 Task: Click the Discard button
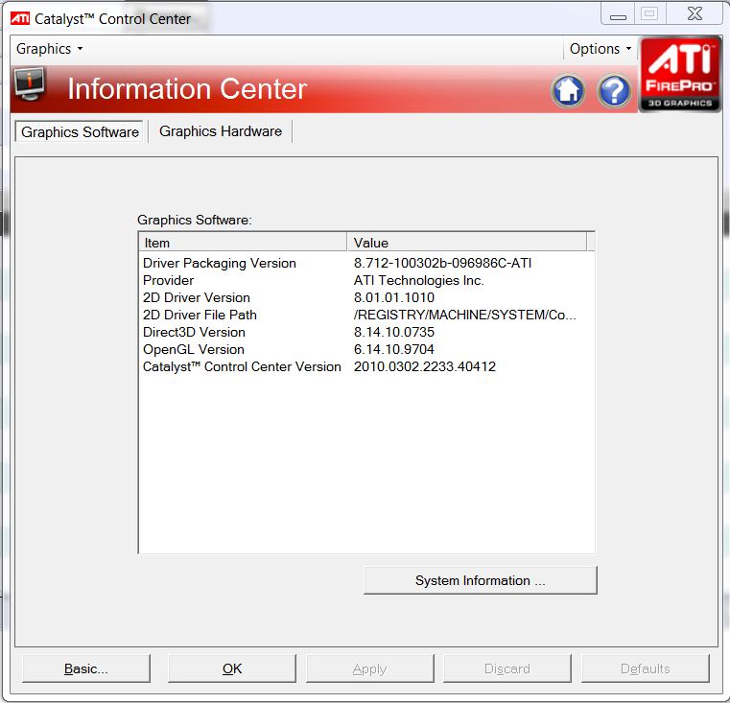(x=507, y=668)
